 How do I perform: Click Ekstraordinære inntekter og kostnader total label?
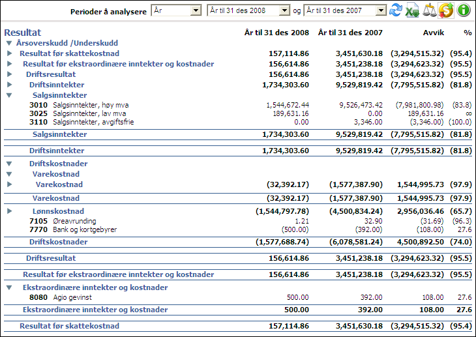[95, 310]
